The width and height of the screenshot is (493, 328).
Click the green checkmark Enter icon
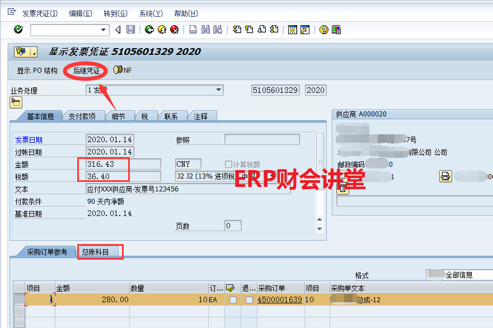(18, 30)
